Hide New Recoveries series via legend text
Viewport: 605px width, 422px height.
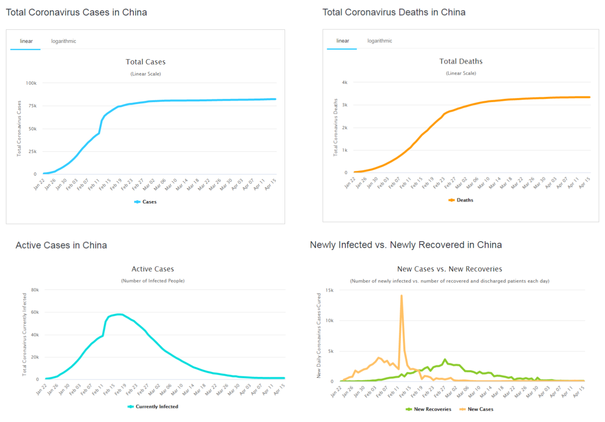click(432, 409)
